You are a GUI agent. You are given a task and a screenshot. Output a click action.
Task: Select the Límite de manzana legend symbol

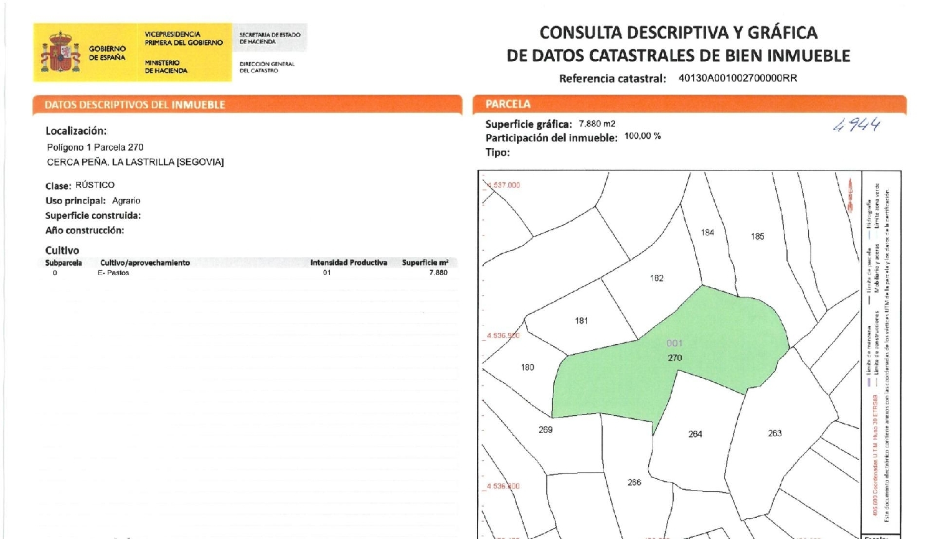pyautogui.click(x=869, y=380)
